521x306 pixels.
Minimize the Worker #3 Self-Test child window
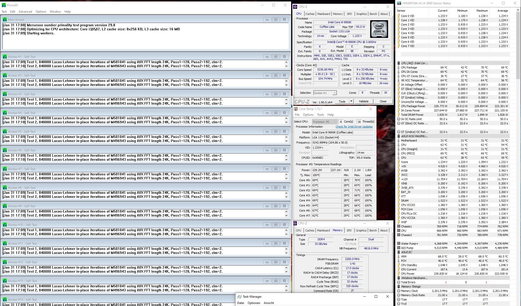pos(267,94)
